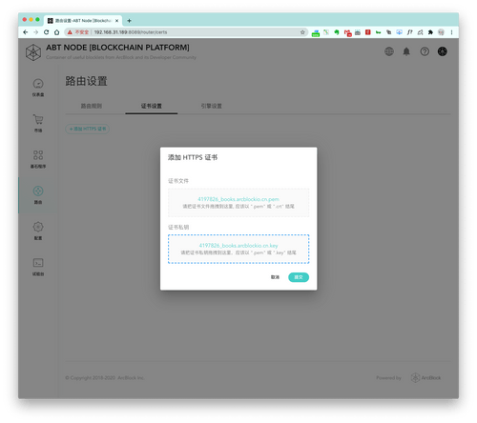The height and width of the screenshot is (423, 477).
Task: Click the browser forward arrow
Action: tap(35, 32)
